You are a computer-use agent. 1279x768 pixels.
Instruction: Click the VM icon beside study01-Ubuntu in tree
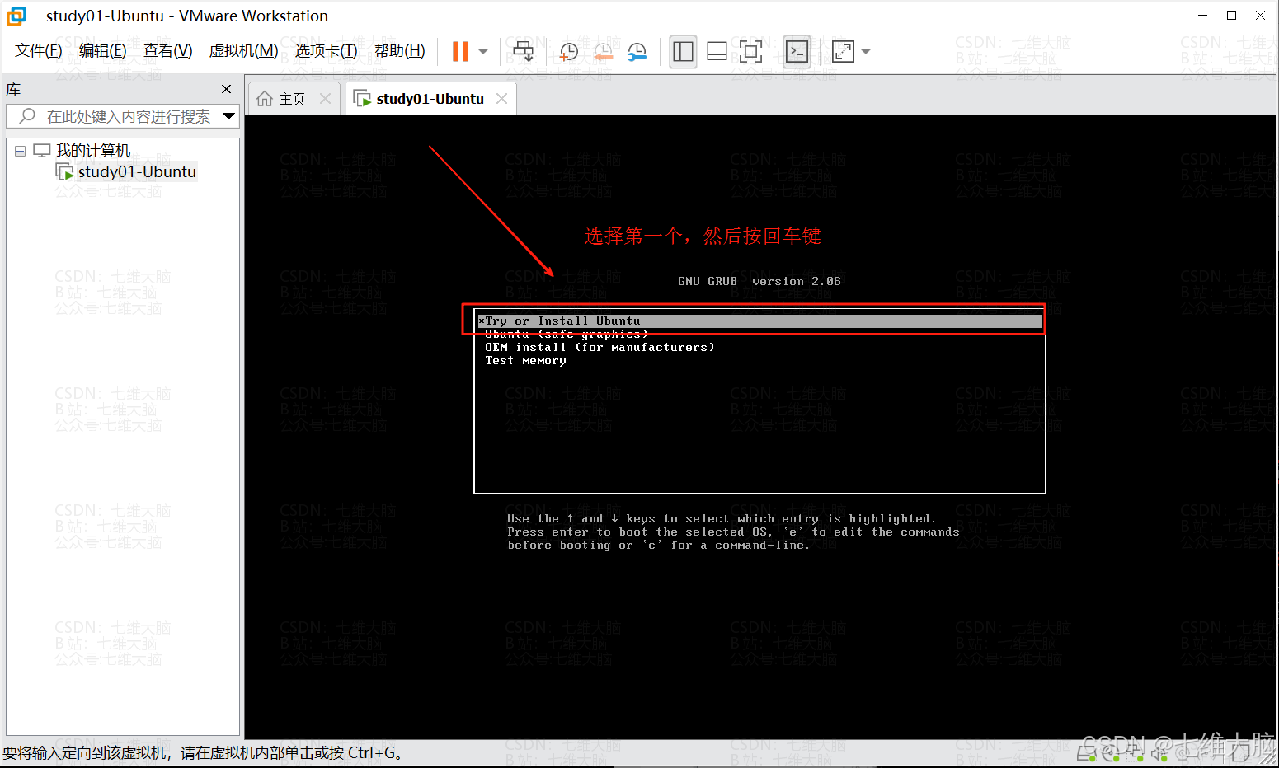coord(64,171)
